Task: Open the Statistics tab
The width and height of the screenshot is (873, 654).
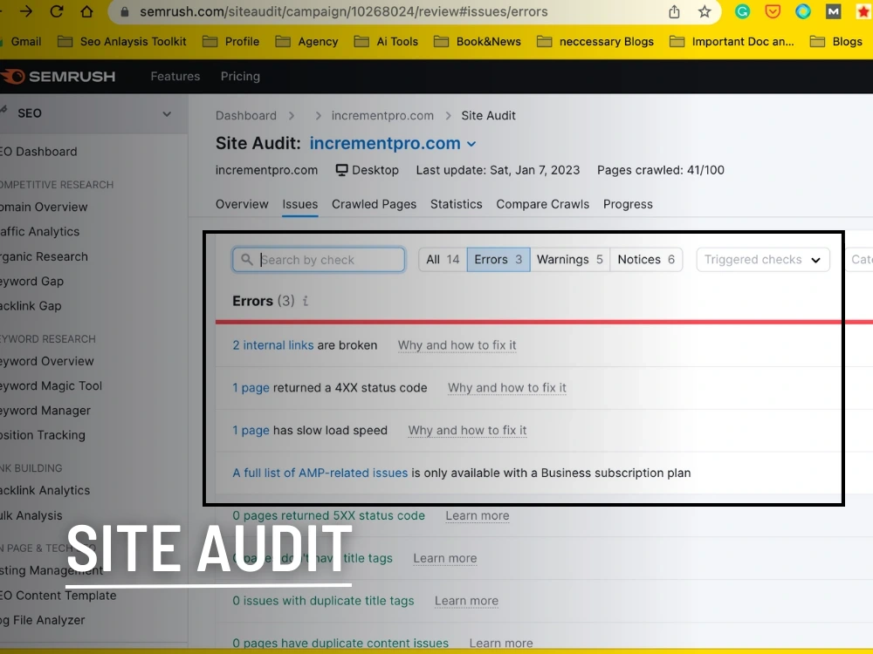Action: (456, 204)
